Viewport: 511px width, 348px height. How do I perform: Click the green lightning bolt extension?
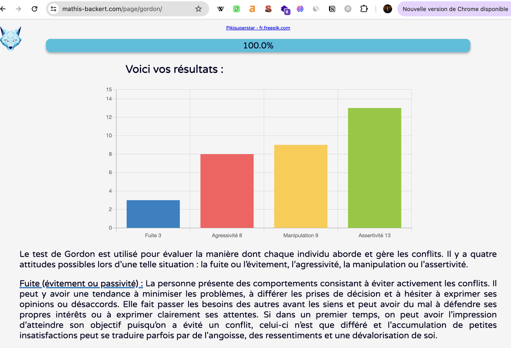tap(236, 8)
